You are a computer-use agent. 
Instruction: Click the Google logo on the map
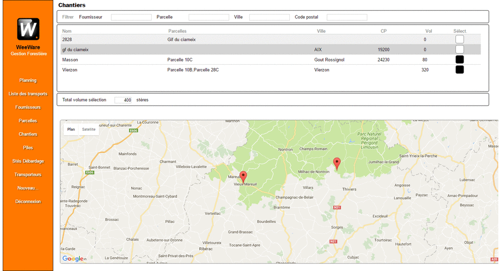click(x=73, y=259)
